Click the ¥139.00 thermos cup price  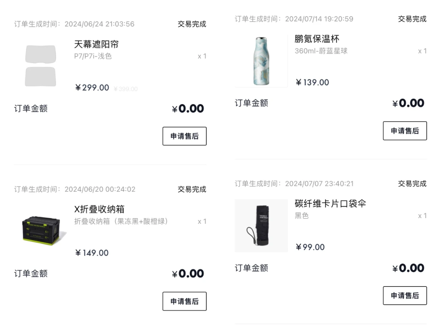tap(312, 83)
